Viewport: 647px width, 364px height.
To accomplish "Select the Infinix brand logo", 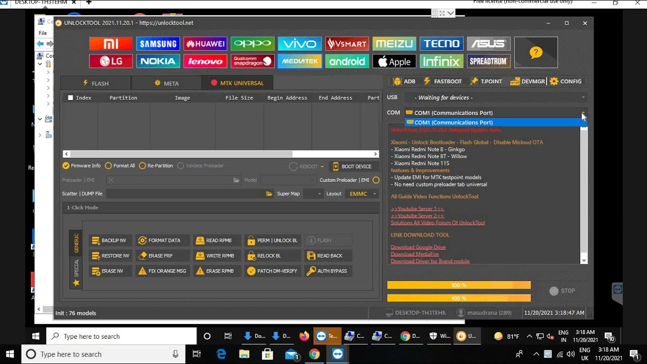I will click(441, 61).
